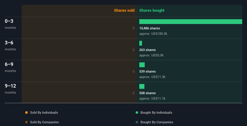Viewport: 247px width, 126px height.
Task: Click the 539 shares value
Action: [147, 71]
